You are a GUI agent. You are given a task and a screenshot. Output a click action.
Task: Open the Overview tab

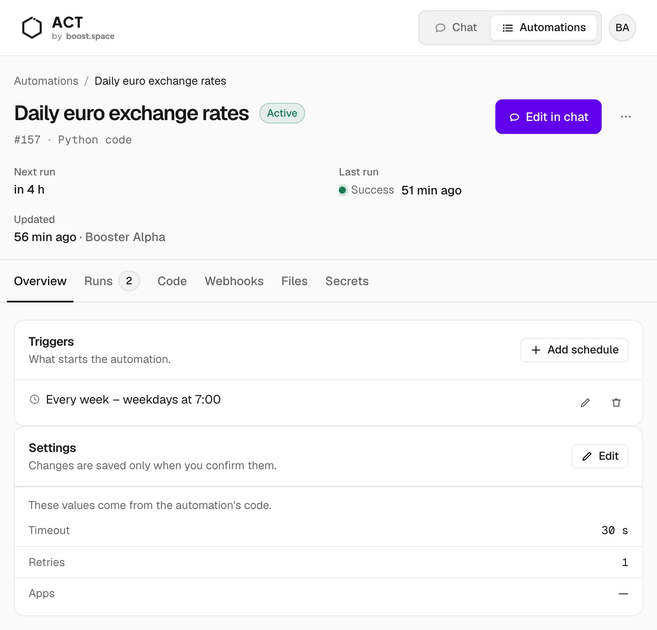(40, 281)
